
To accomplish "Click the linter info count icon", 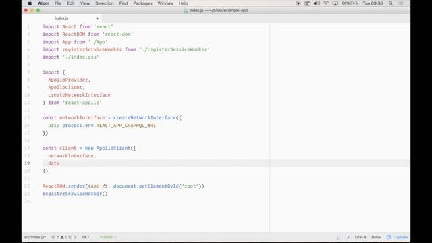I will click(x=70, y=237).
